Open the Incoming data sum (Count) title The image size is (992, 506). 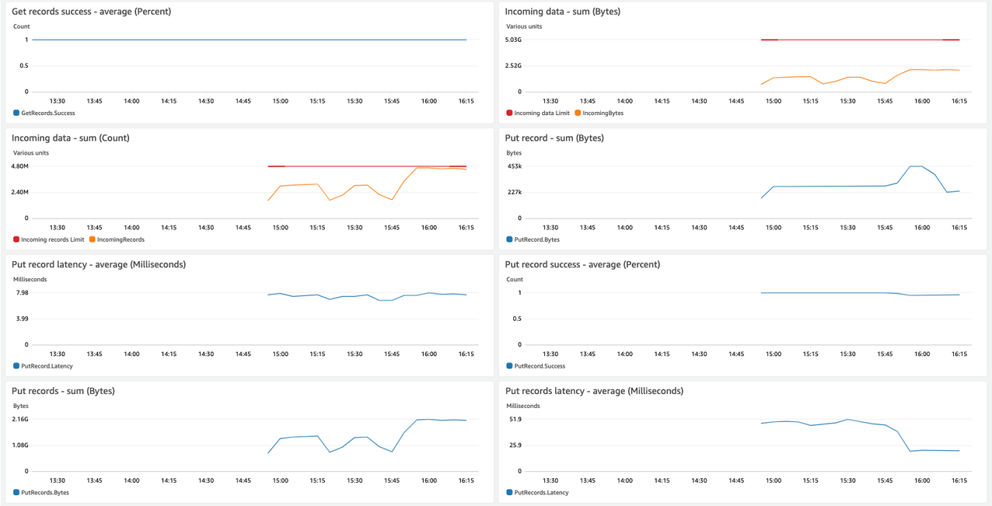pos(71,138)
